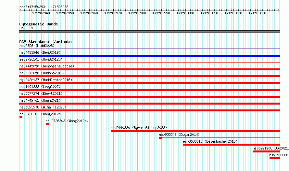
Task: Click the small red esv2726203 start block
Action: (47, 124)
